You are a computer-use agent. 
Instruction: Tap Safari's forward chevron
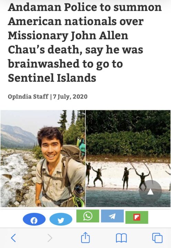50,238
